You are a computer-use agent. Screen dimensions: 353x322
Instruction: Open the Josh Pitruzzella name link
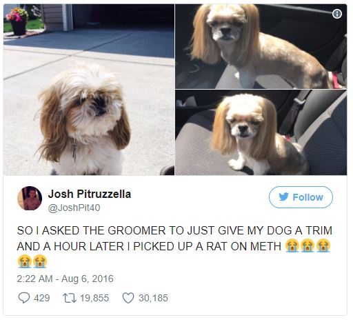point(90,194)
